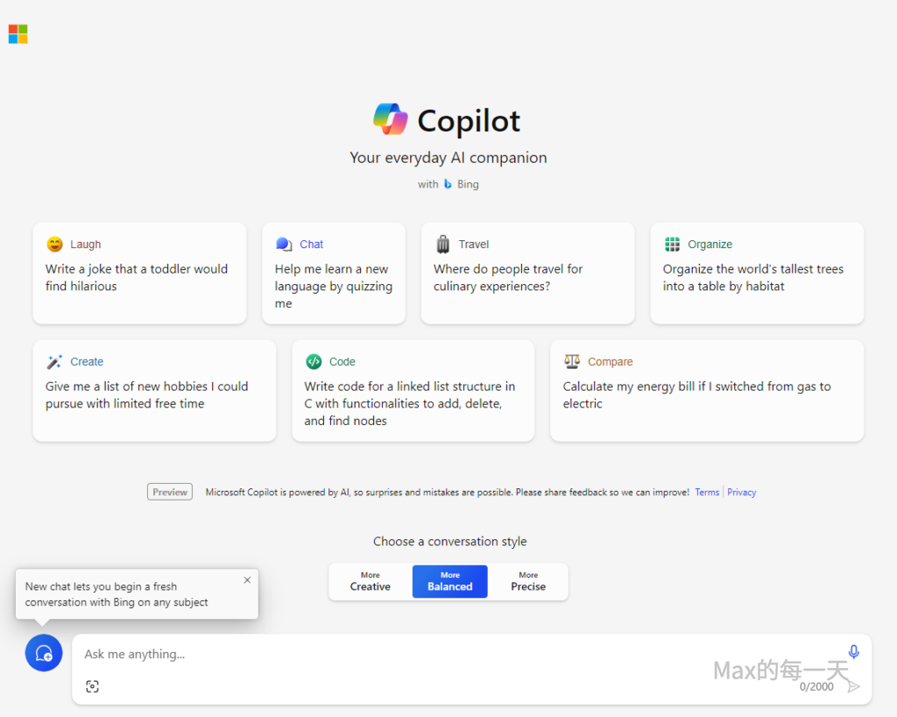Click the Copilot logo icon

[x=391, y=120]
